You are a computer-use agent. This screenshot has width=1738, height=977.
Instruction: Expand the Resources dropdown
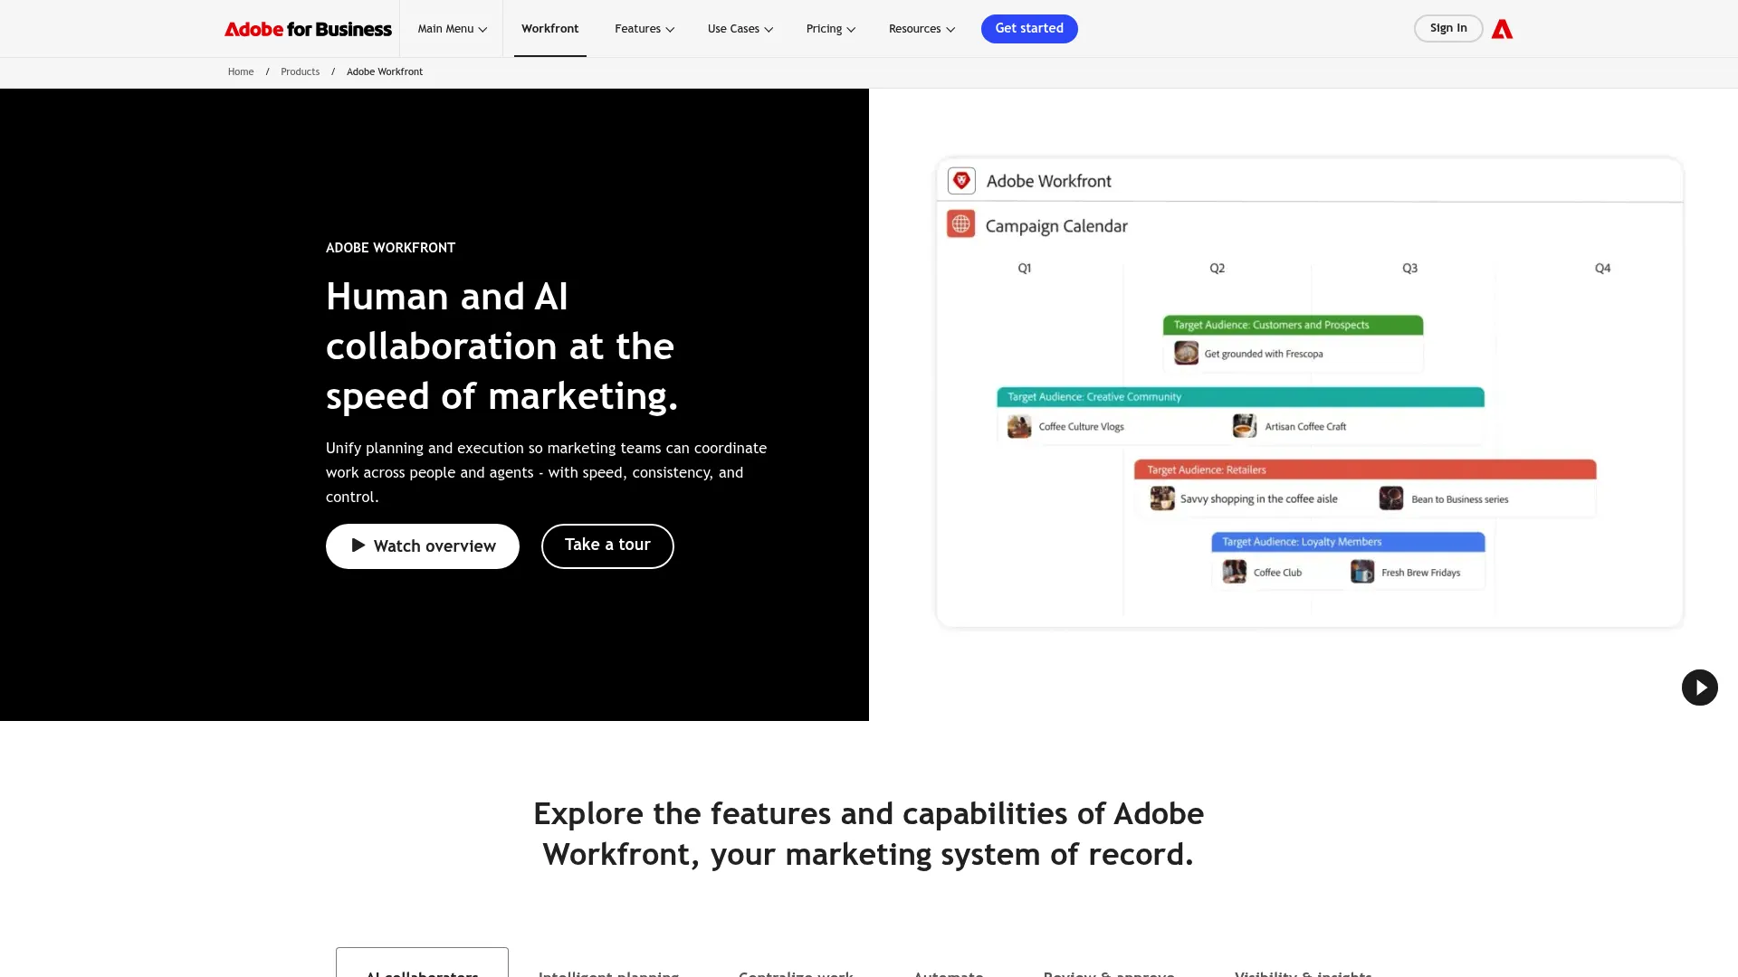[922, 29]
